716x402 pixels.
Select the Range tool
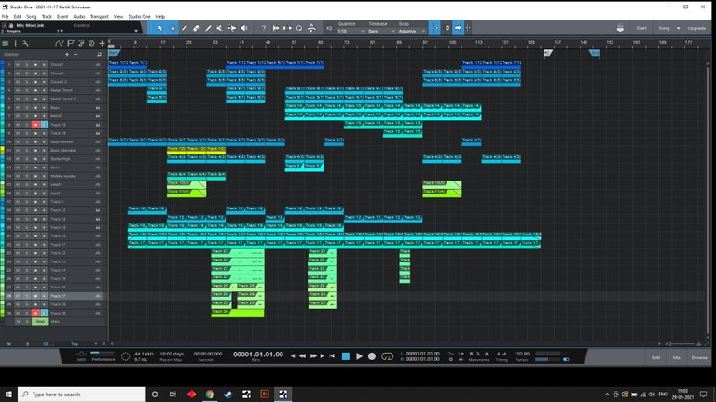[x=172, y=28]
